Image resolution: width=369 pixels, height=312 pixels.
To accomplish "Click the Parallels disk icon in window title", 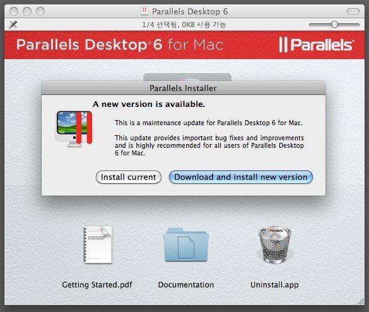I will [x=144, y=11].
